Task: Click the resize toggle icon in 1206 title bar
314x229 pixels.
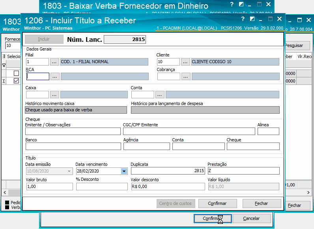Action: (x=252, y=19)
